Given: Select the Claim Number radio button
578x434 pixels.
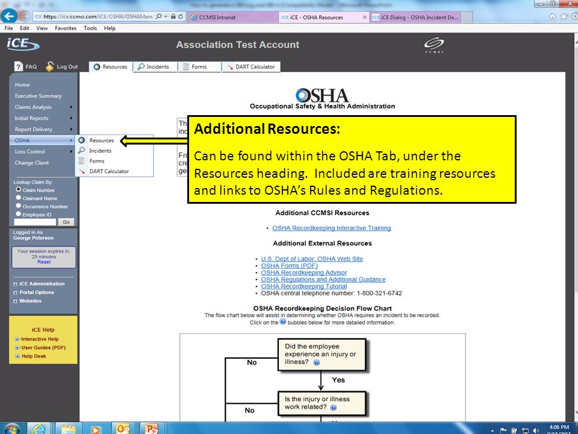Looking at the screenshot, I should (18, 189).
